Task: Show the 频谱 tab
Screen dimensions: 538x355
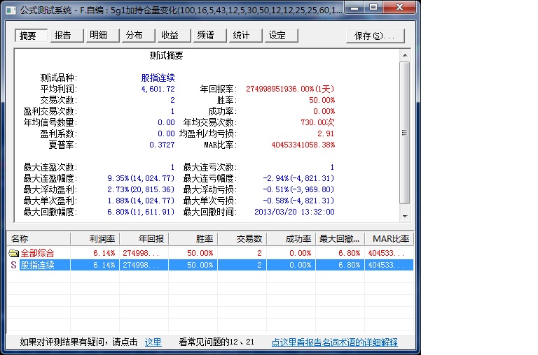Action: coord(206,36)
